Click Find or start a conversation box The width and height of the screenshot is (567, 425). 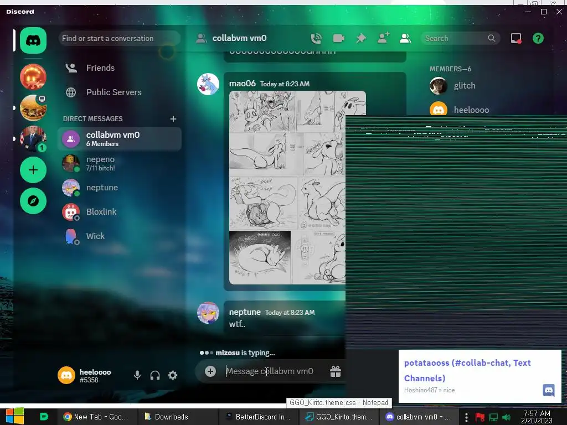(120, 38)
